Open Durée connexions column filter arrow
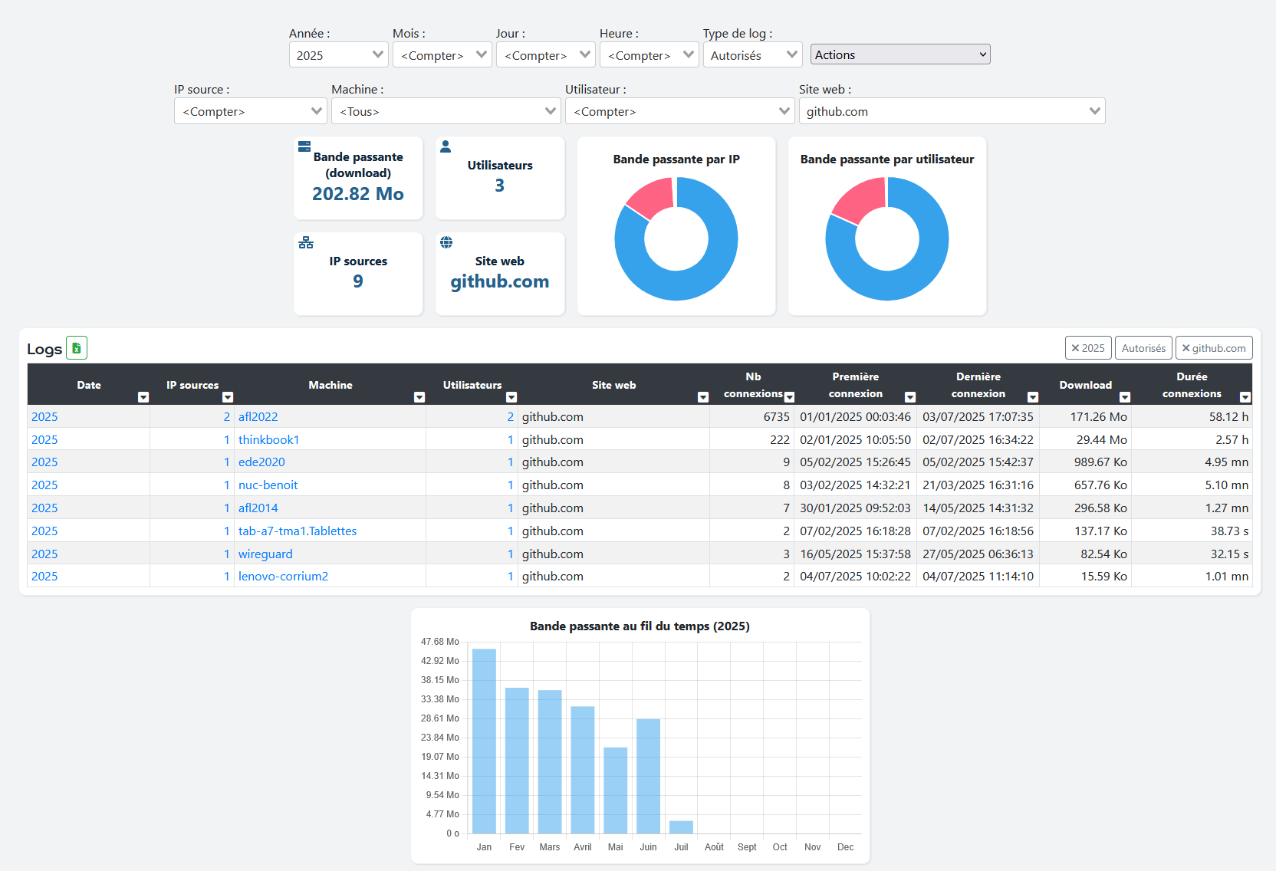1276x871 pixels. click(x=1245, y=397)
